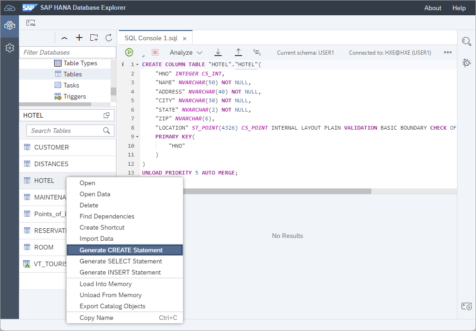Choose Copy Name
This screenshot has height=331, width=476.
(x=125, y=318)
